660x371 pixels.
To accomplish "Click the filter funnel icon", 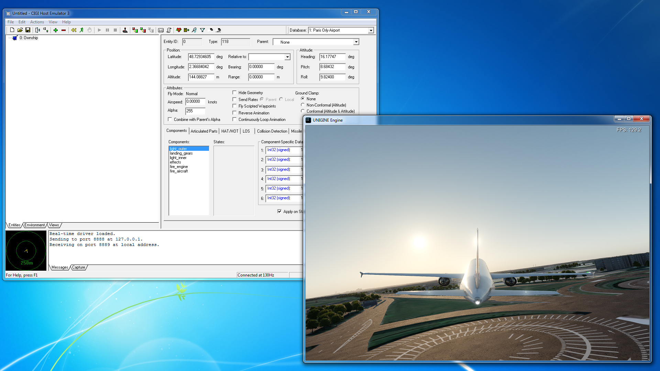I will click(x=202, y=30).
